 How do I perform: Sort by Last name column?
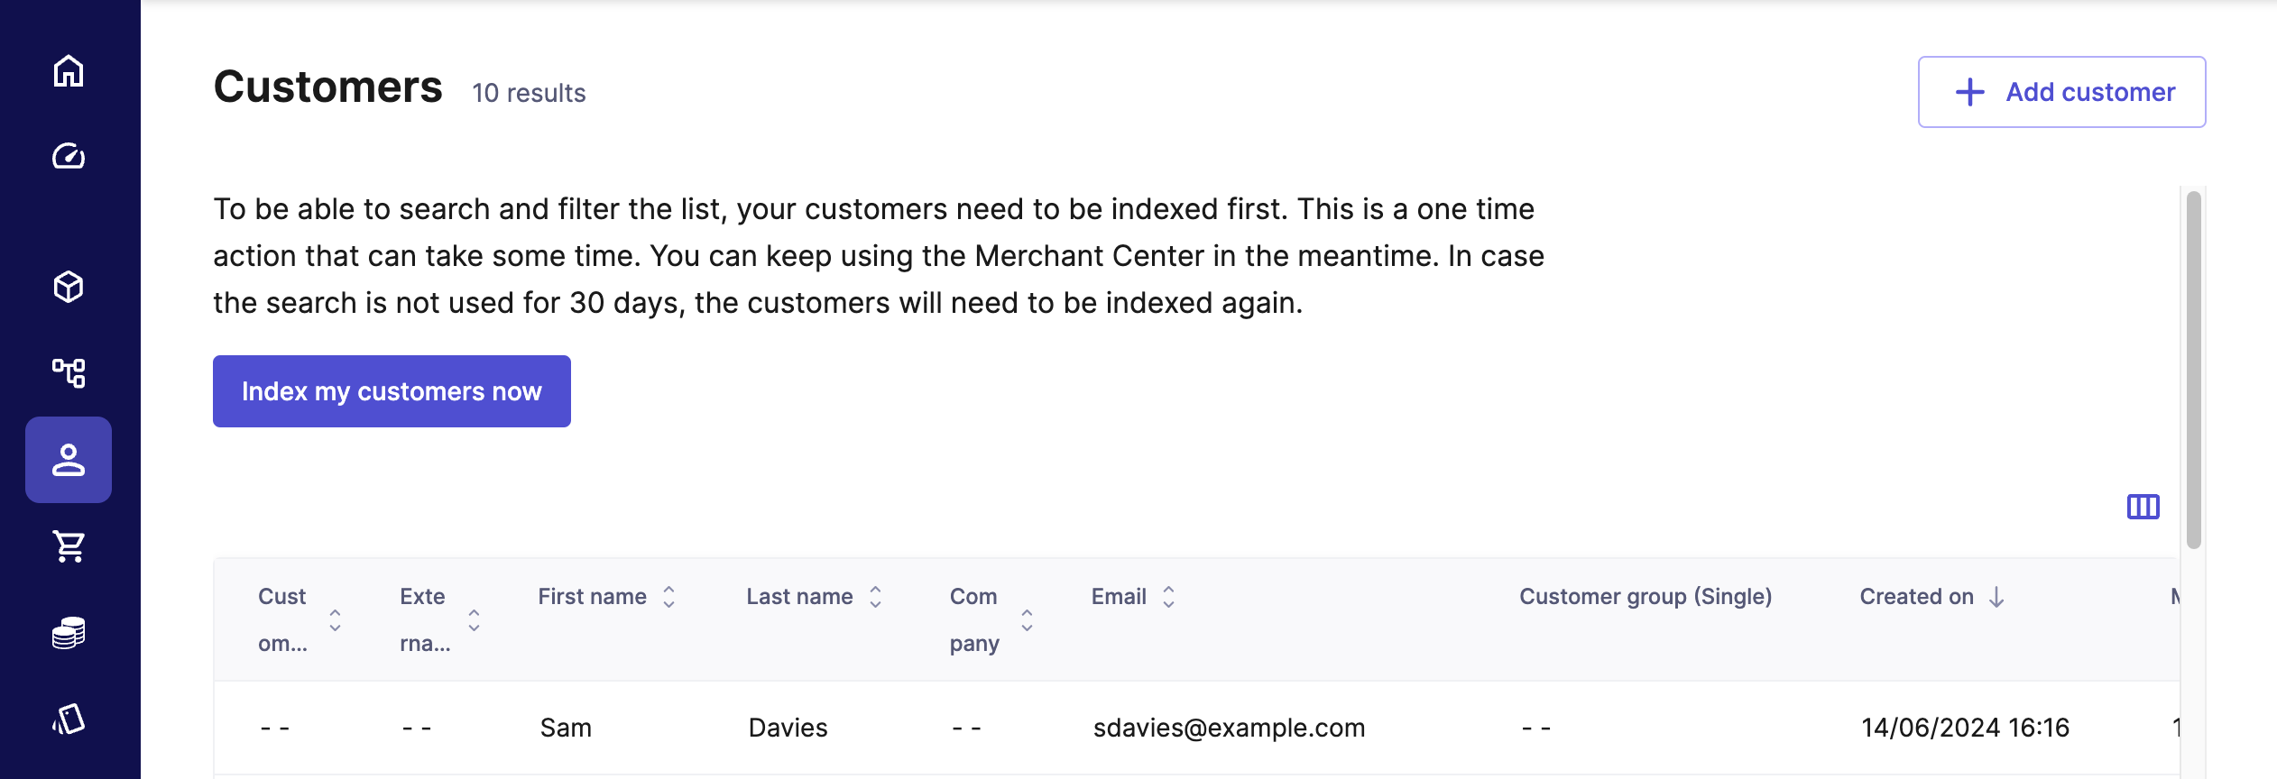tap(875, 597)
